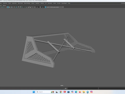Screen dimensions: 125x94
Task: Open File Explorer from the taskbar
Action: tap(84, 92)
